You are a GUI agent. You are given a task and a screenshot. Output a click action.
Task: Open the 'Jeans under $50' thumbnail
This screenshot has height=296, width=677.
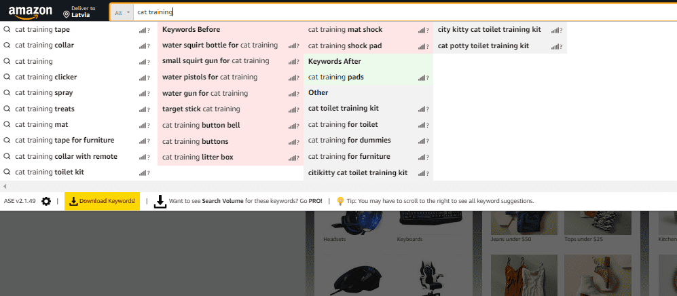tap(524, 223)
